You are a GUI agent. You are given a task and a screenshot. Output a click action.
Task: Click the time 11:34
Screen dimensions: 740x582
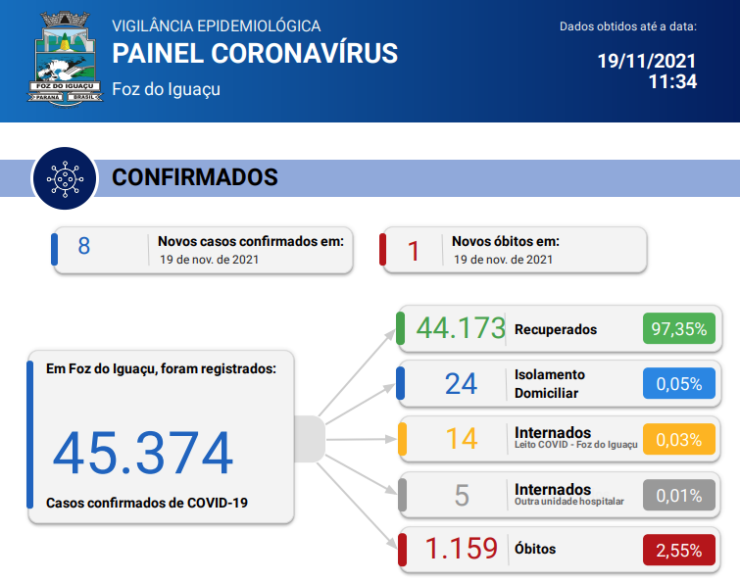coord(672,81)
